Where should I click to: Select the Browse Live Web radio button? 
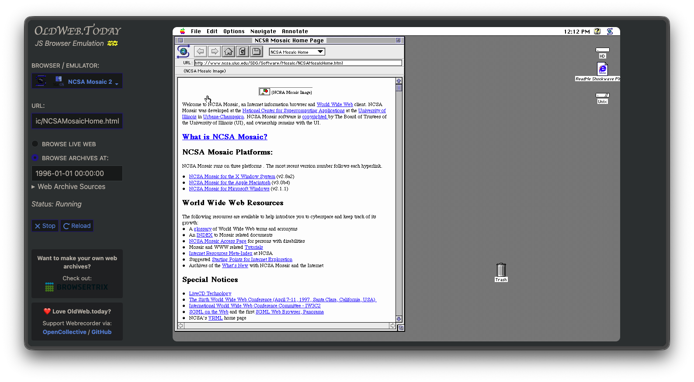tap(35, 144)
